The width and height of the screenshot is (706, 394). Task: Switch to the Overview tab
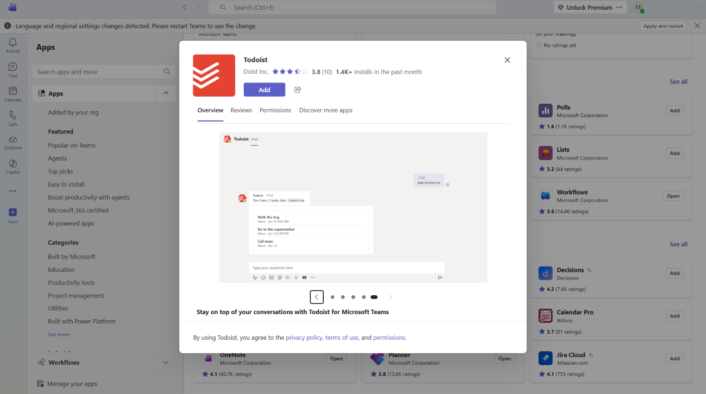pyautogui.click(x=210, y=110)
